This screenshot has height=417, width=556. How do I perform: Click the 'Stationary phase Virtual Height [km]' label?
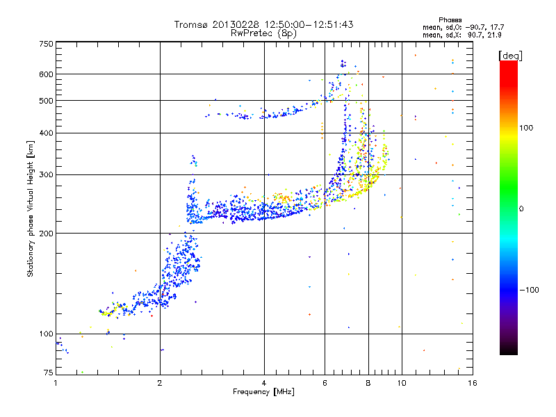tap(30, 208)
